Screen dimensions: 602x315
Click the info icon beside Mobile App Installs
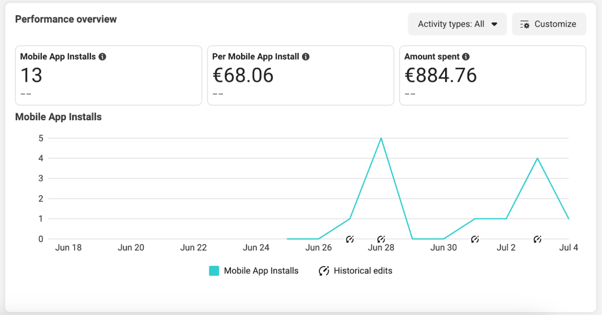click(102, 57)
